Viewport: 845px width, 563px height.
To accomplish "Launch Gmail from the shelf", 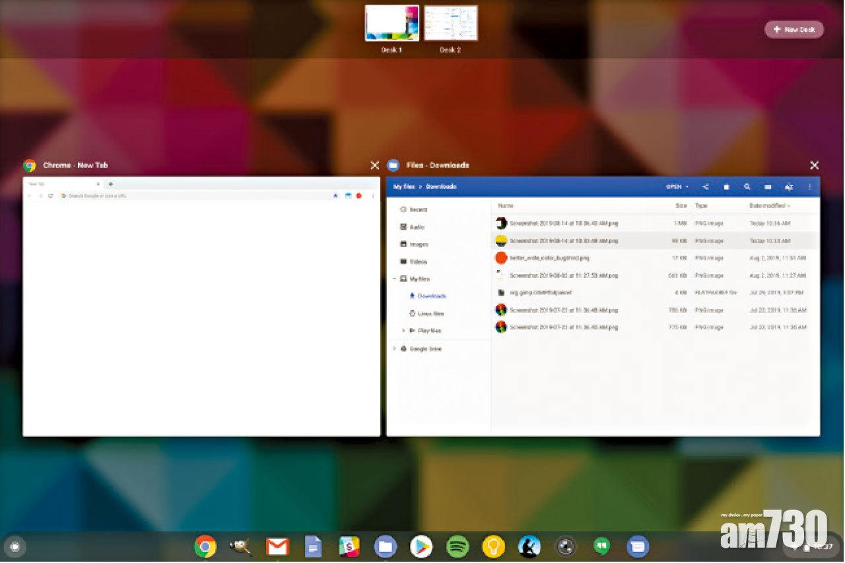I will (x=277, y=546).
